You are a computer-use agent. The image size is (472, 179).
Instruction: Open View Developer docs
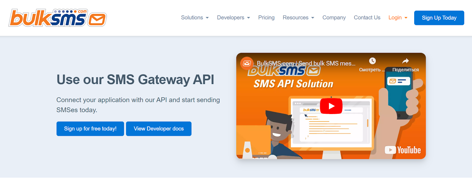159,129
